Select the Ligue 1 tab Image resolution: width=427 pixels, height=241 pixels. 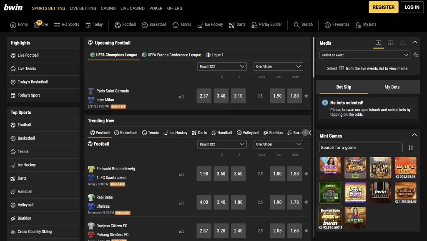215,55
